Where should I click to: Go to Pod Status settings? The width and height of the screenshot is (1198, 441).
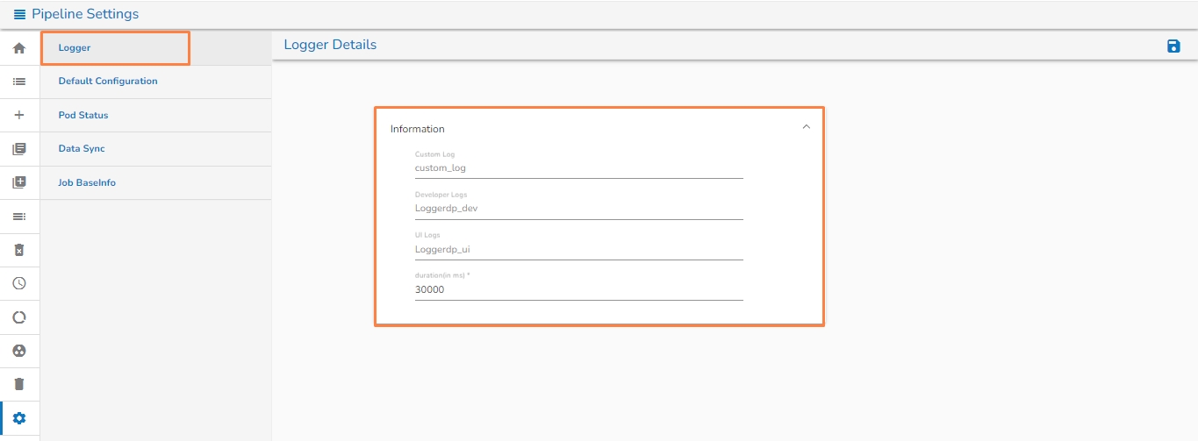tap(83, 115)
